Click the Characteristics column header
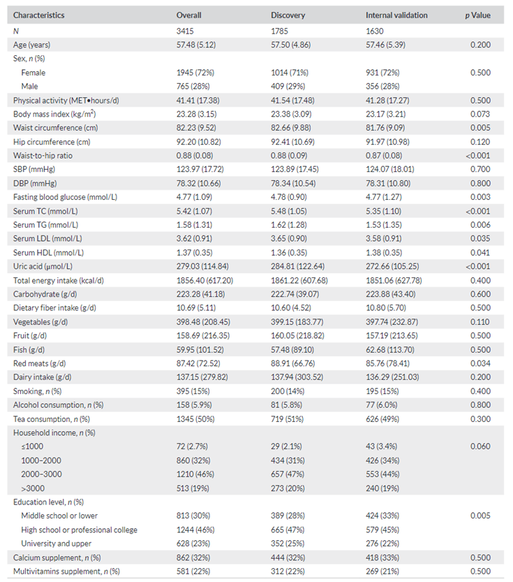 click(x=40, y=15)
